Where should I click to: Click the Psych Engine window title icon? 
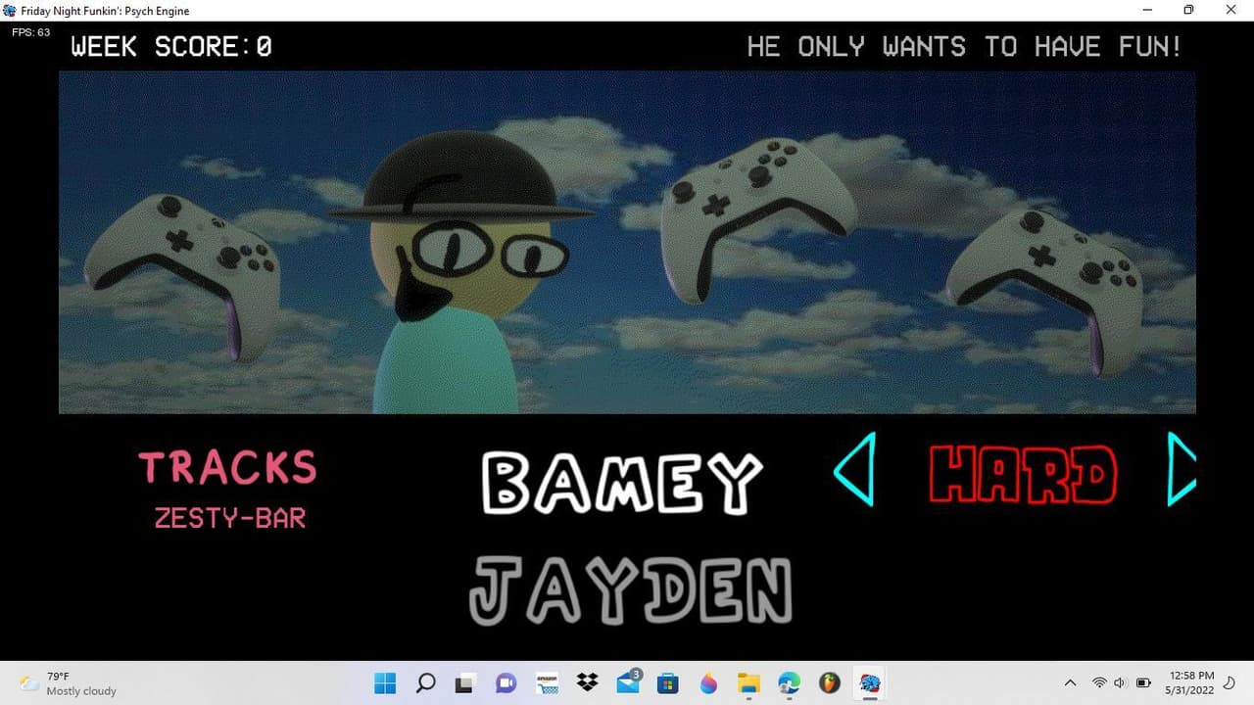tap(10, 11)
